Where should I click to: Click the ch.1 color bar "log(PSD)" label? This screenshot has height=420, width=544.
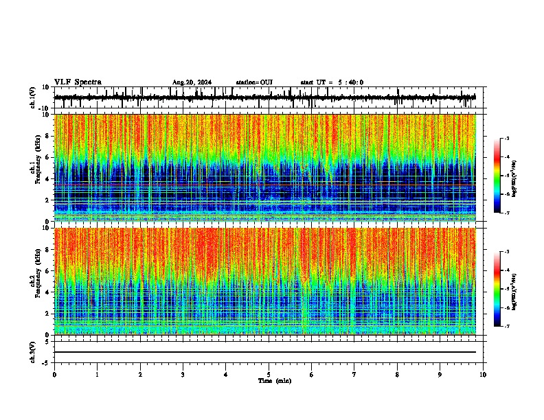[x=514, y=179]
